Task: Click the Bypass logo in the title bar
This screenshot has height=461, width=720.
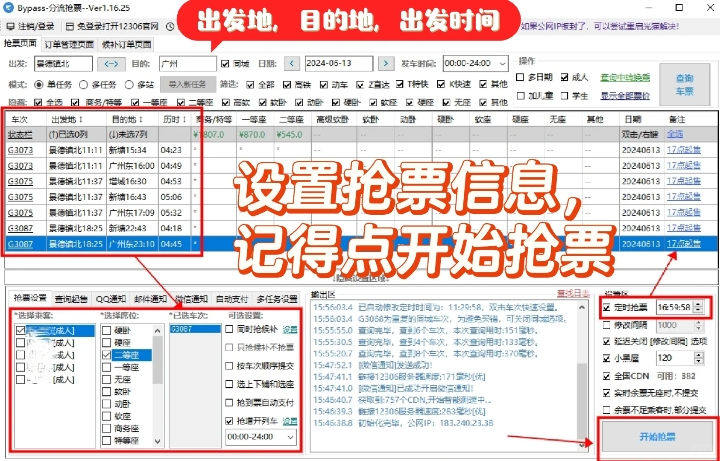Action: pyautogui.click(x=8, y=7)
